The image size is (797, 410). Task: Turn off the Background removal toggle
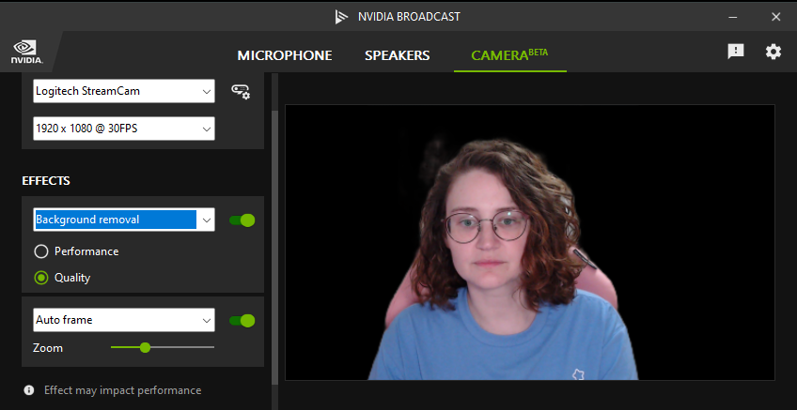click(x=242, y=220)
